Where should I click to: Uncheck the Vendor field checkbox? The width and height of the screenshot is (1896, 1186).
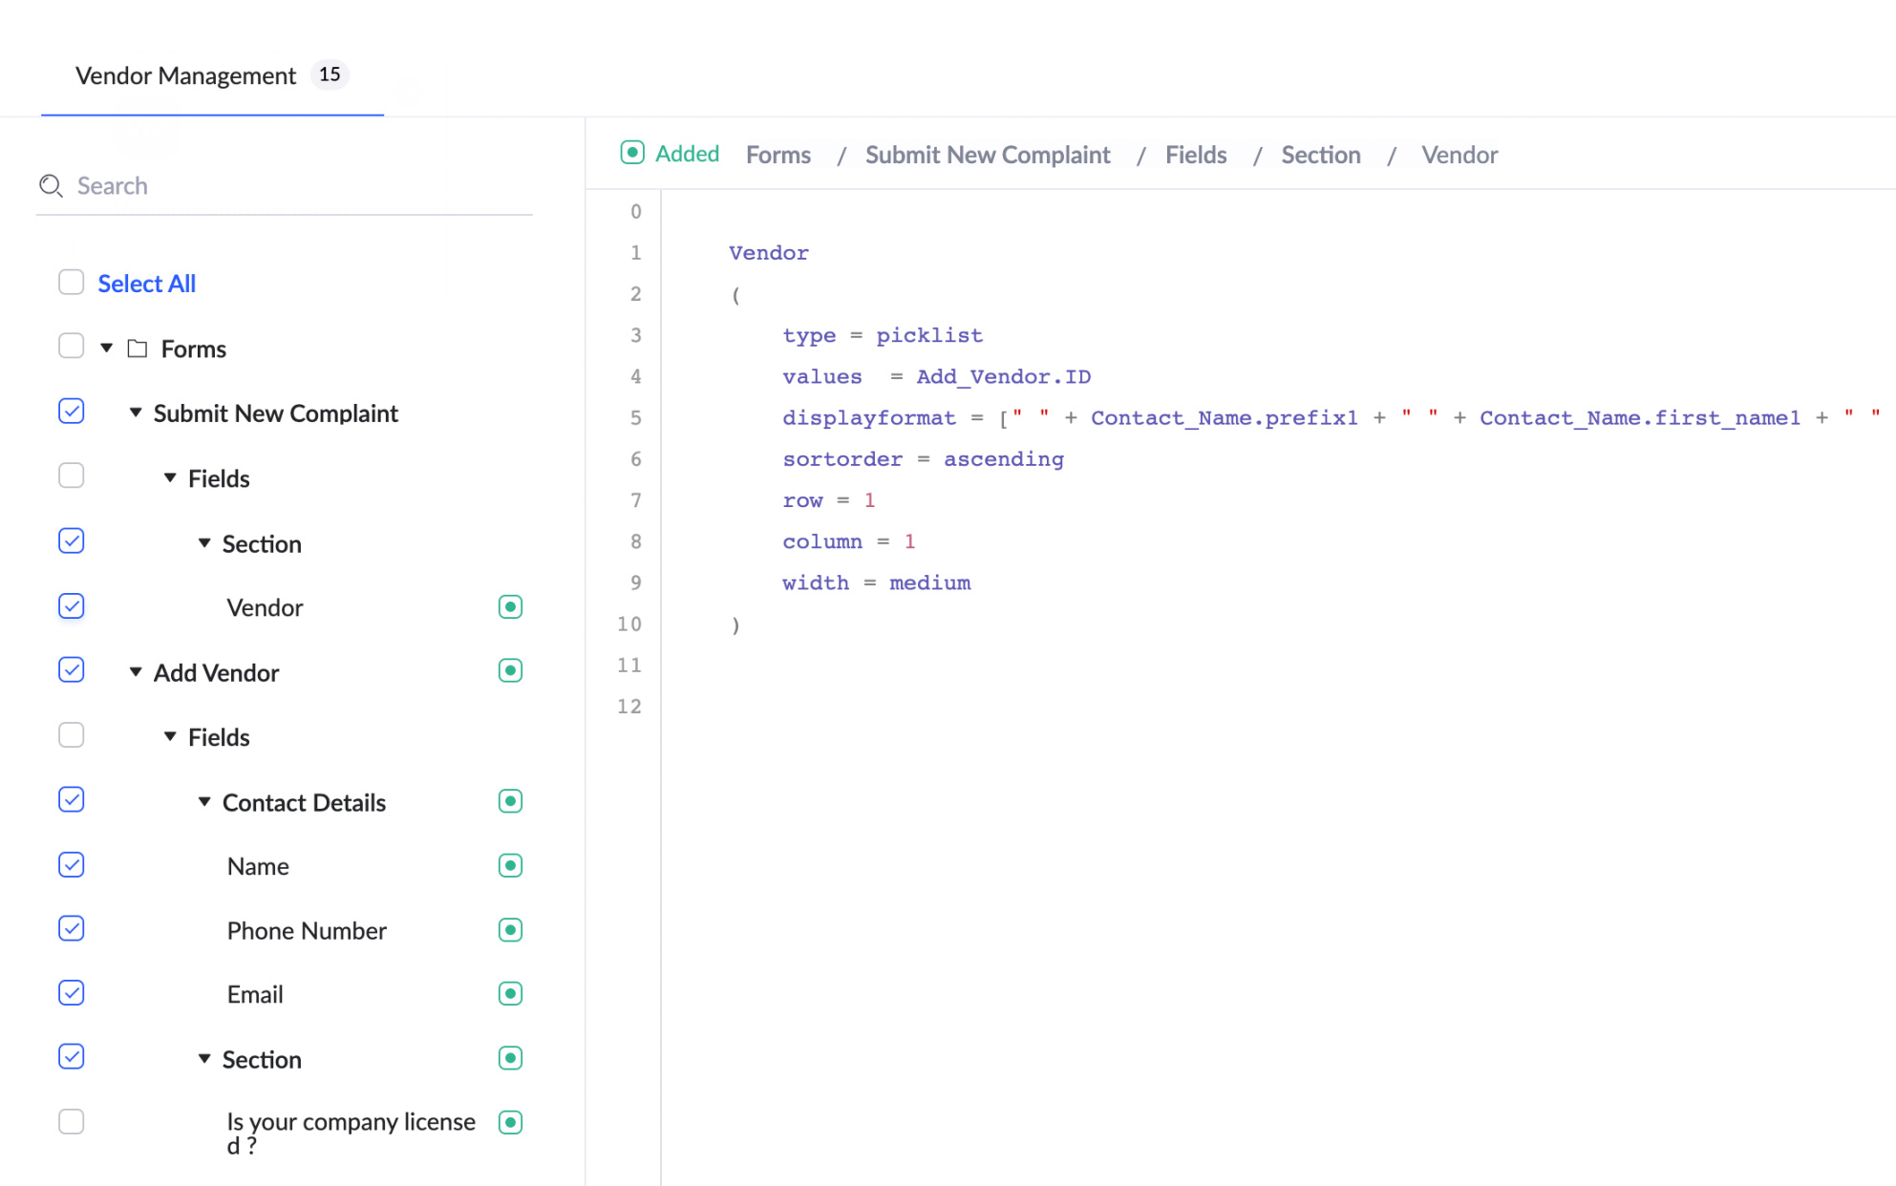coord(72,605)
